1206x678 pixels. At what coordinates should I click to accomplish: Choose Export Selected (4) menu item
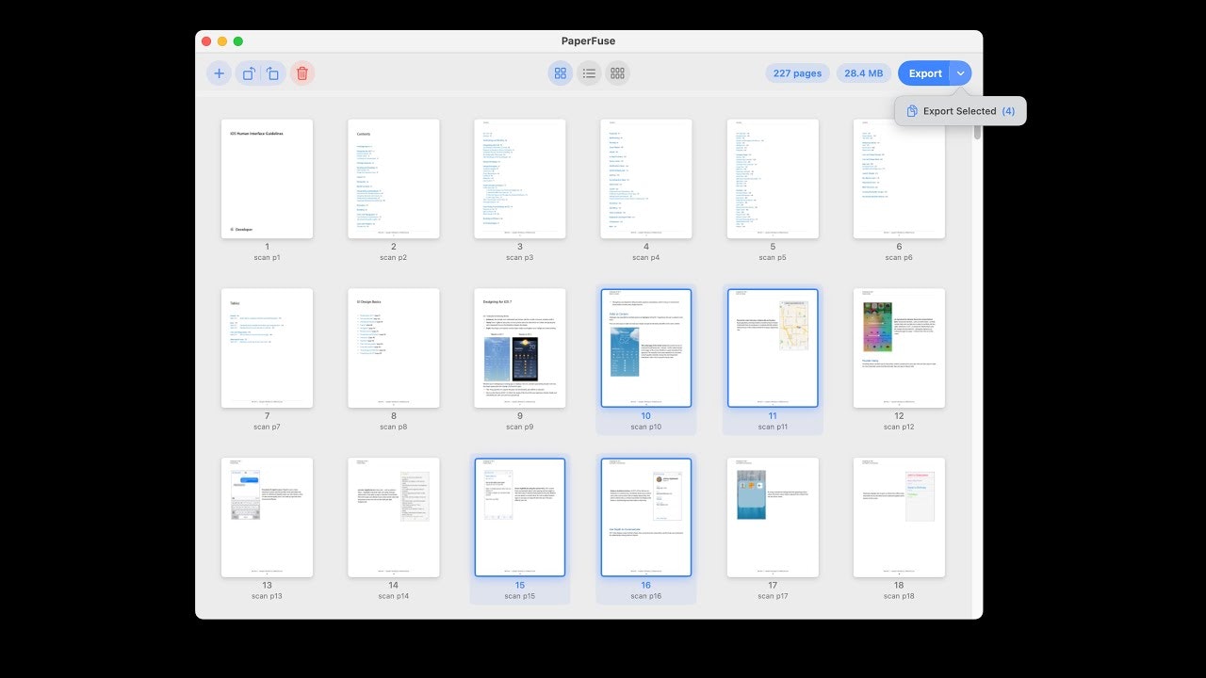960,111
